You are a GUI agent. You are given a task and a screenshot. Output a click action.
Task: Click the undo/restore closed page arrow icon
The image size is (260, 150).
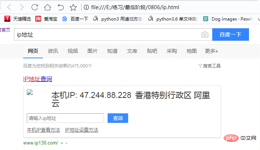click(61, 7)
